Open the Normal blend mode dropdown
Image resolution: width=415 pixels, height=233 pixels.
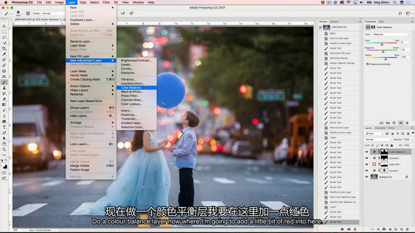(377, 140)
